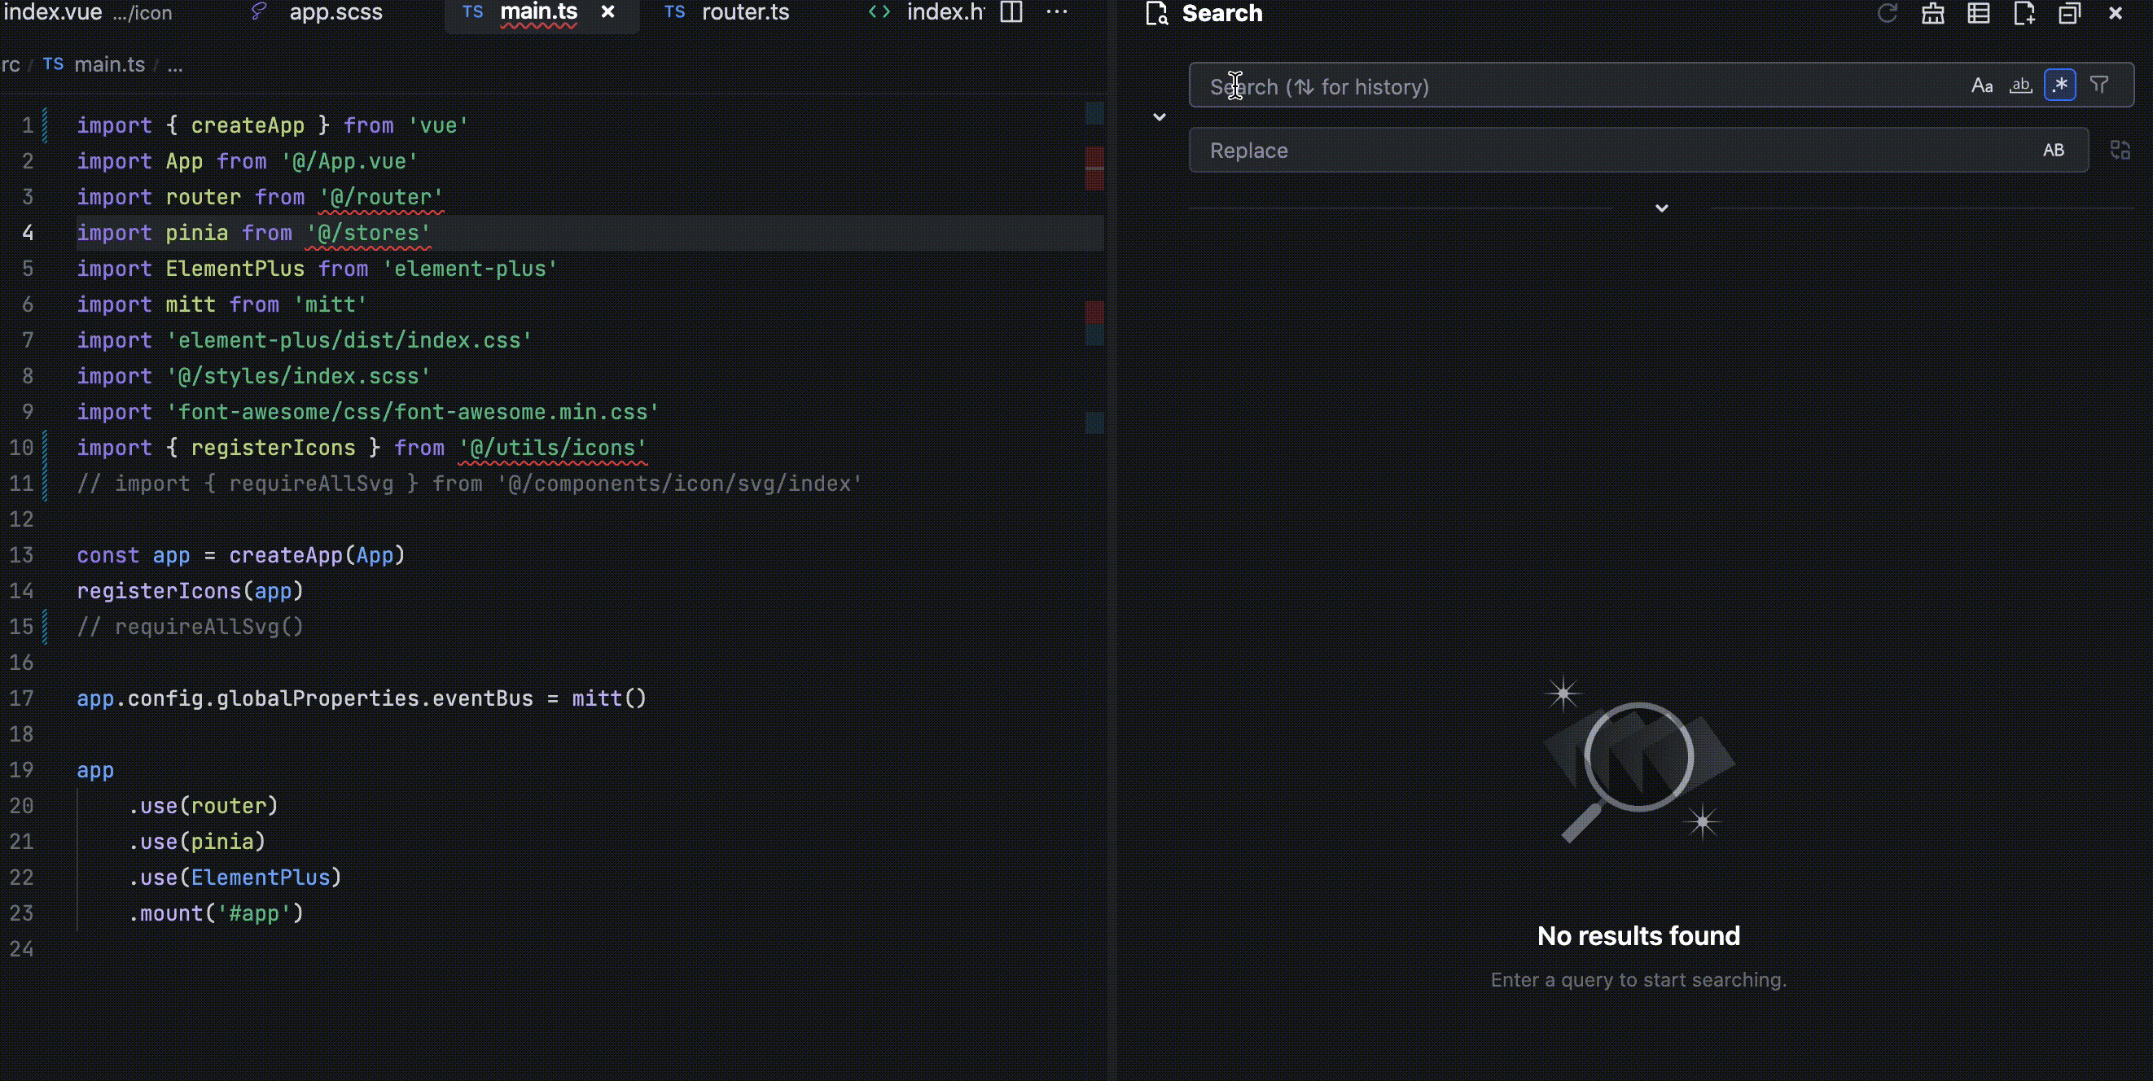This screenshot has height=1081, width=2153.
Task: Close the main.ts tab
Action: click(x=607, y=12)
